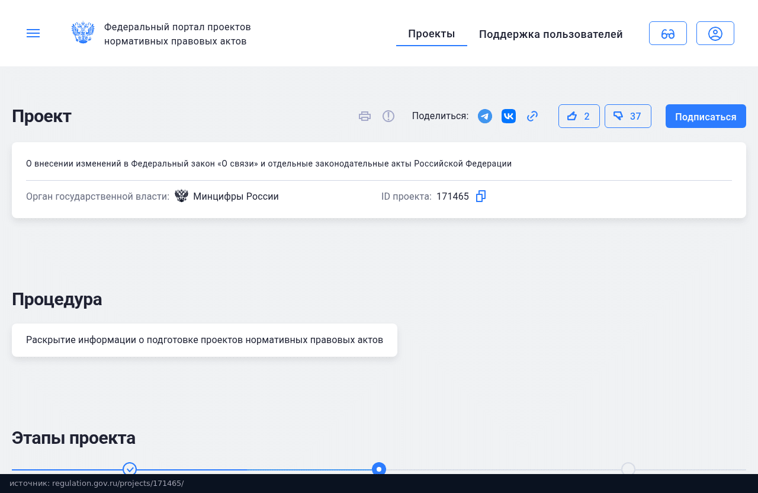Click the Подписаться button
This screenshot has width=758, height=493.
point(706,116)
